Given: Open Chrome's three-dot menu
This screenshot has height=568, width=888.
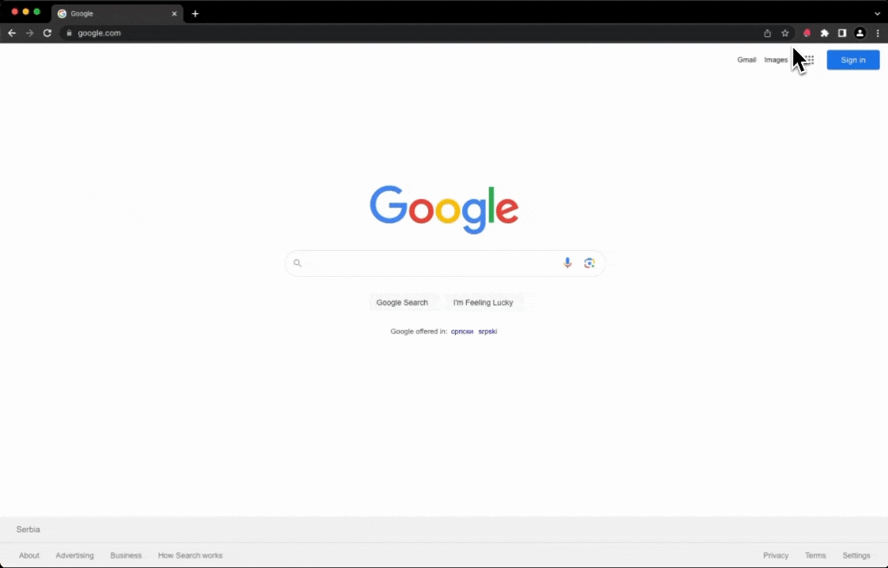Looking at the screenshot, I should [878, 33].
